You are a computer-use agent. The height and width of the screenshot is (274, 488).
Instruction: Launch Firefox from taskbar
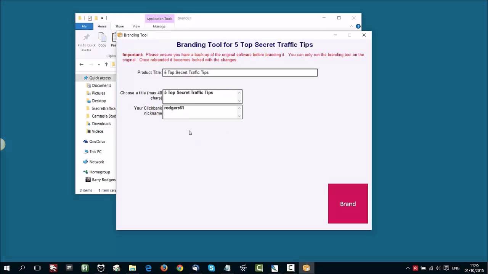pyautogui.click(x=164, y=268)
